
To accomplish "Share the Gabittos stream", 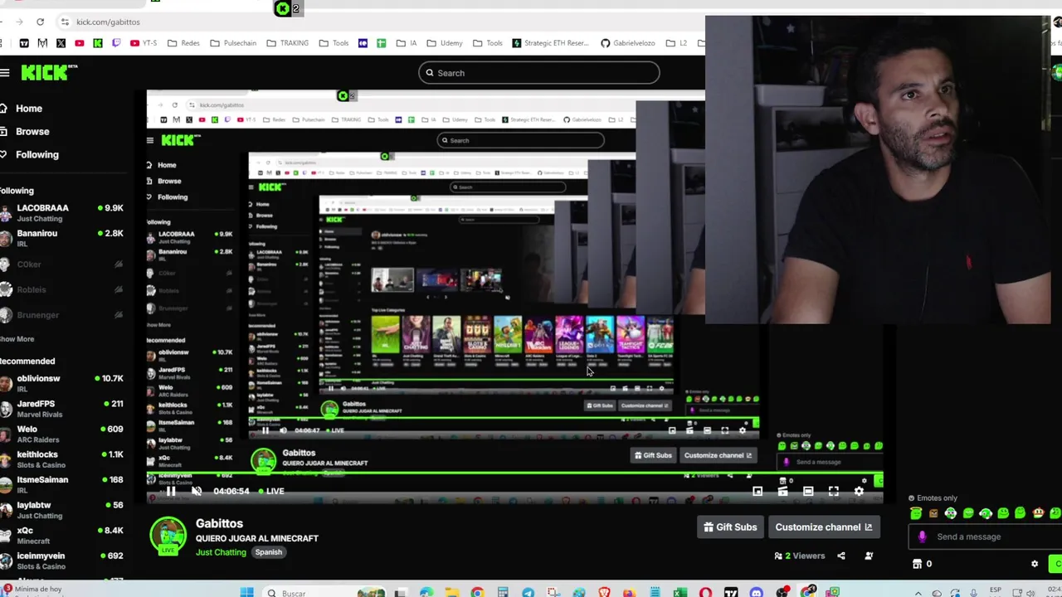I will [841, 556].
